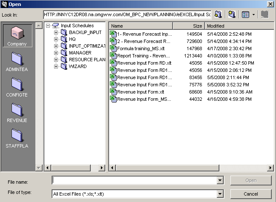
Task: Click the WIZARD folder icon
Action: click(64, 66)
